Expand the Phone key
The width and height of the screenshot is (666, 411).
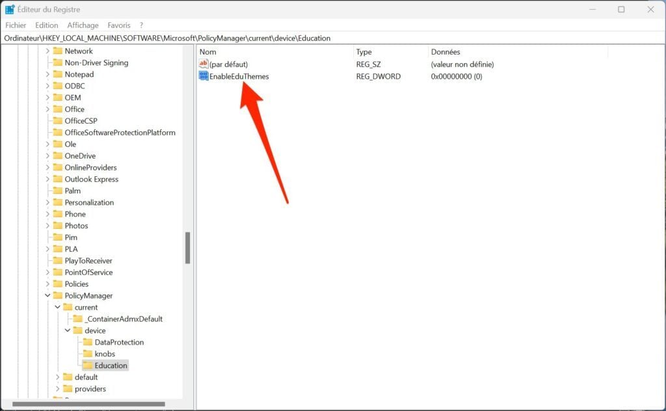click(47, 214)
